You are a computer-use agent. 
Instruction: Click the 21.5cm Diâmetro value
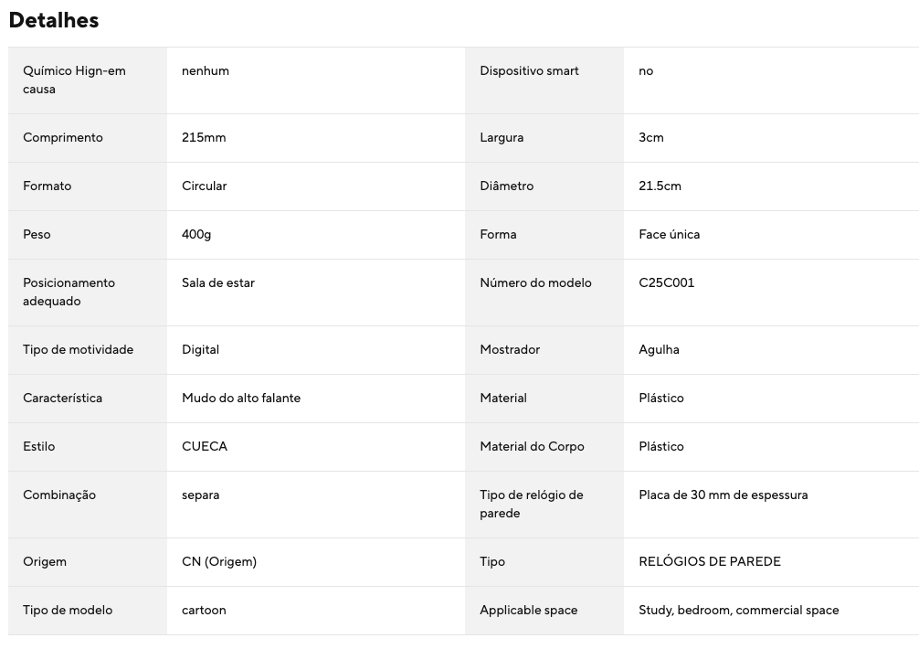pyautogui.click(x=660, y=186)
